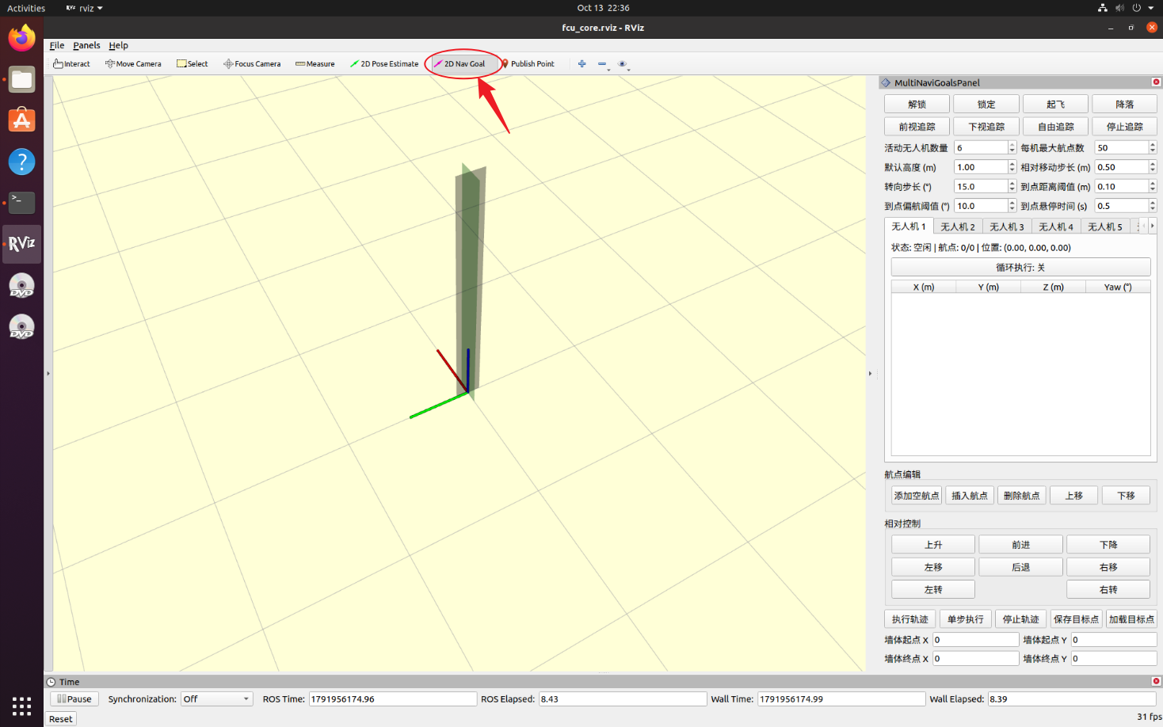
Task: Click the 起飞 takeoff button
Action: [x=1055, y=105]
